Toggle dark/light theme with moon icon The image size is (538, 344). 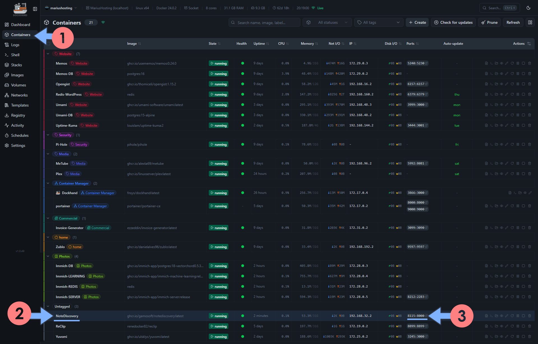click(528, 8)
